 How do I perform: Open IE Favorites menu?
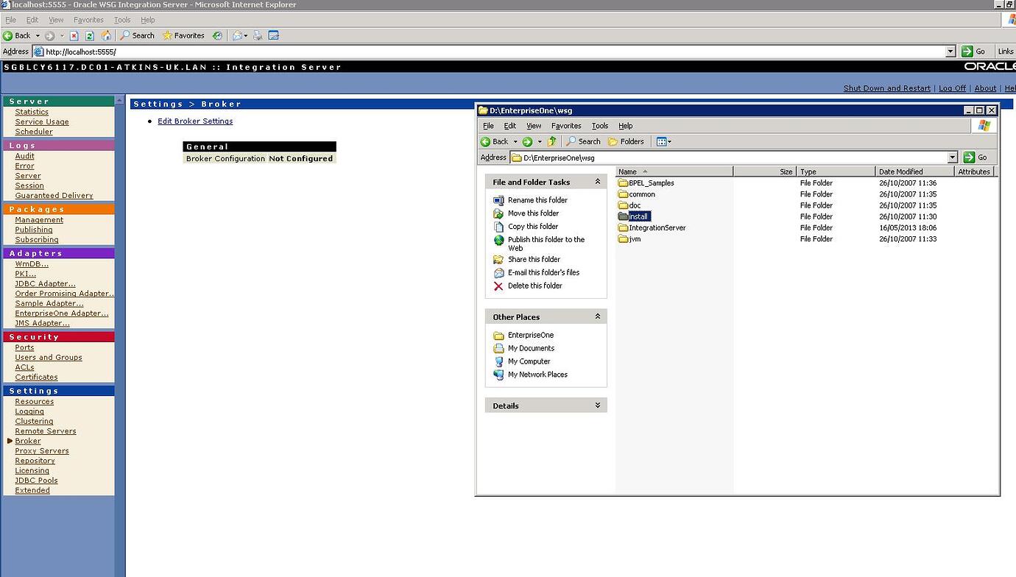(88, 20)
